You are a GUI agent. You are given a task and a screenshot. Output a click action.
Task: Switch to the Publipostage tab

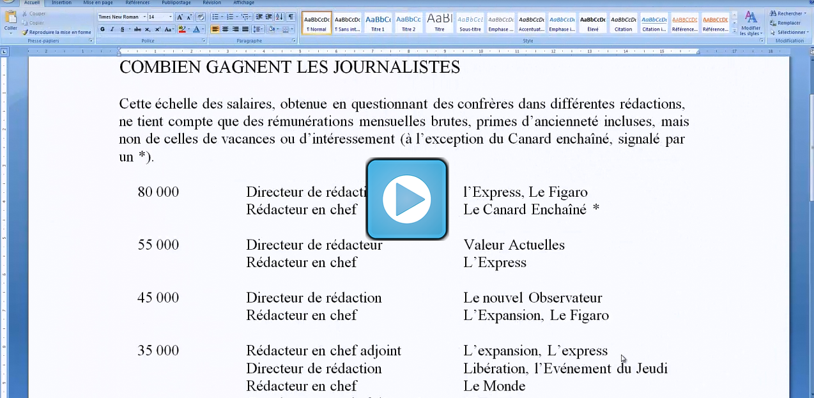pos(176,3)
